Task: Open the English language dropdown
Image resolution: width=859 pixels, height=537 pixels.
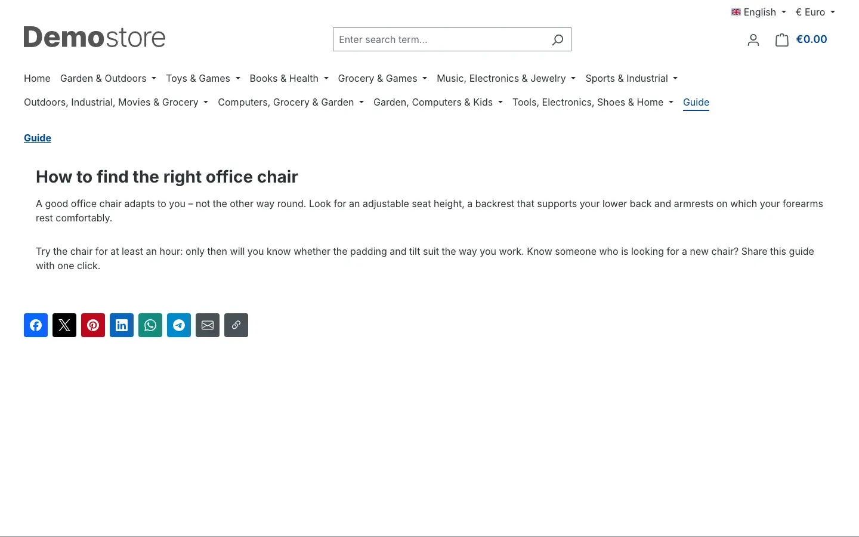Action: [759, 12]
